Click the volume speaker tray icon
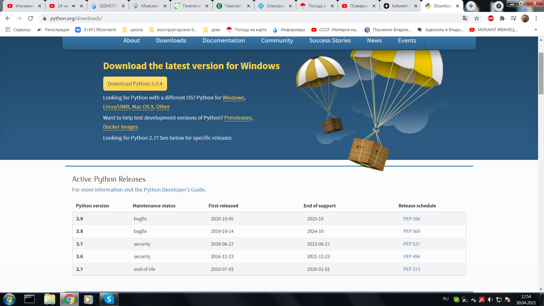This screenshot has height=306, width=544. 491,299
